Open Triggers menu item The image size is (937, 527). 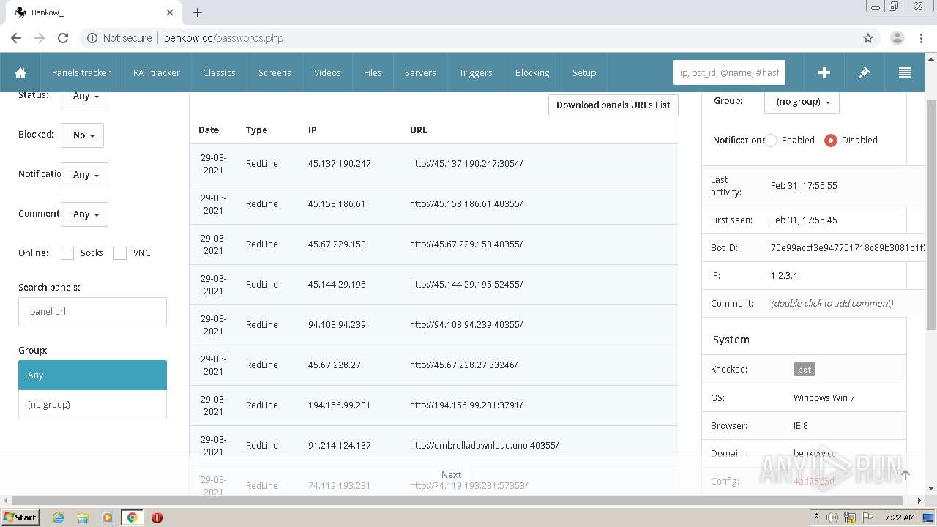click(476, 72)
